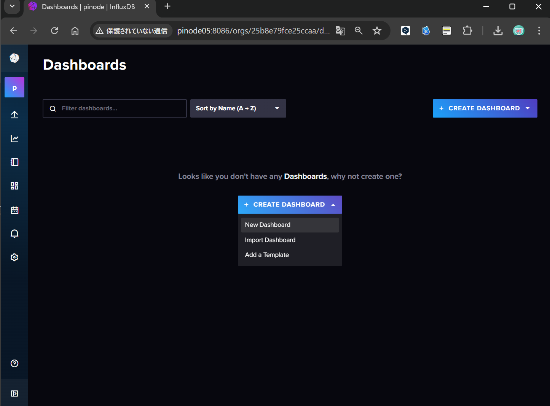Image resolution: width=550 pixels, height=406 pixels.
Task: Open the yellow notes extension icon
Action: (446, 31)
